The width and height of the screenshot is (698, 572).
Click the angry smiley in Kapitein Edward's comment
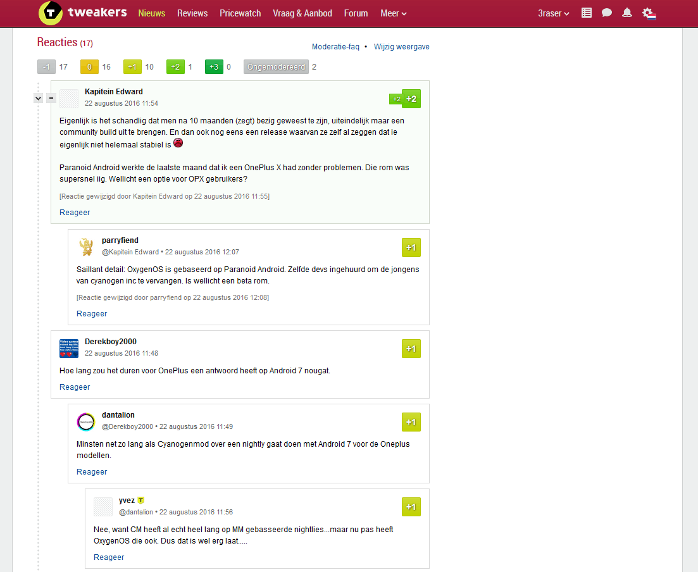[178, 143]
